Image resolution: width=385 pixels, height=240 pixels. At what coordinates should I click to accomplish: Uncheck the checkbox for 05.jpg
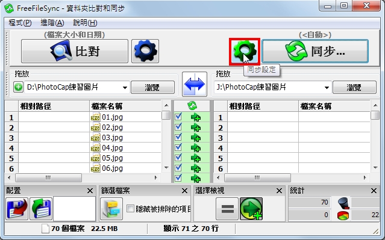click(x=178, y=157)
